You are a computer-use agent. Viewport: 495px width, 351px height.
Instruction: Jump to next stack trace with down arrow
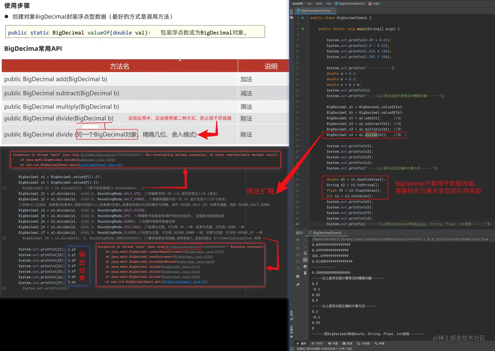point(305,247)
